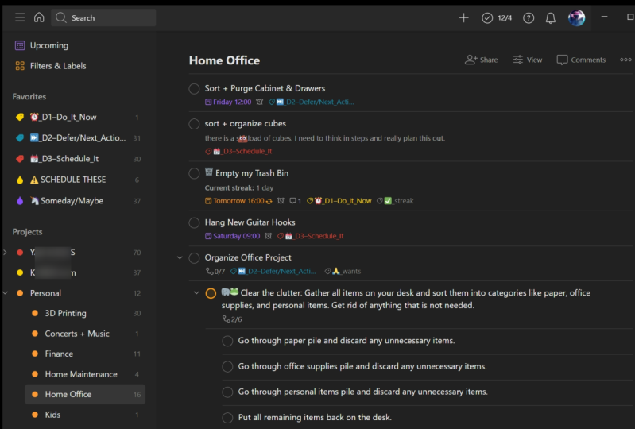Screen dimensions: 635x429
Task: Collapse the Personal project tree
Action: (6, 292)
